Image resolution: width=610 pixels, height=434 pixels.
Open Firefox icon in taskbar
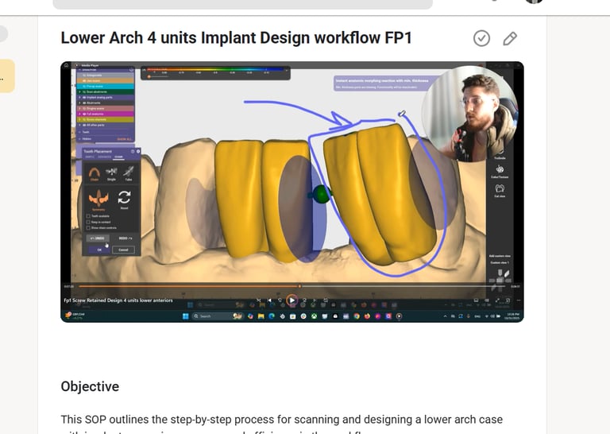click(367, 316)
